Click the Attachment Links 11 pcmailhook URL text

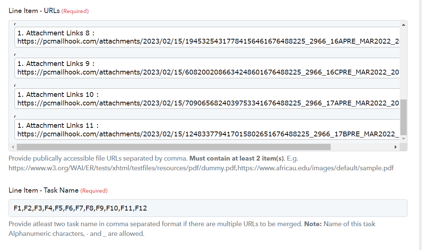[208, 134]
